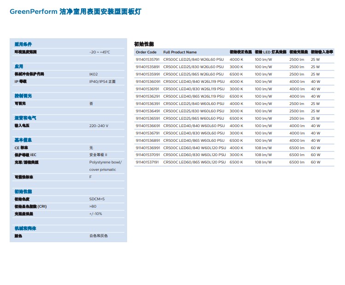
Task: Click order code 911401536491
Action: point(148,111)
